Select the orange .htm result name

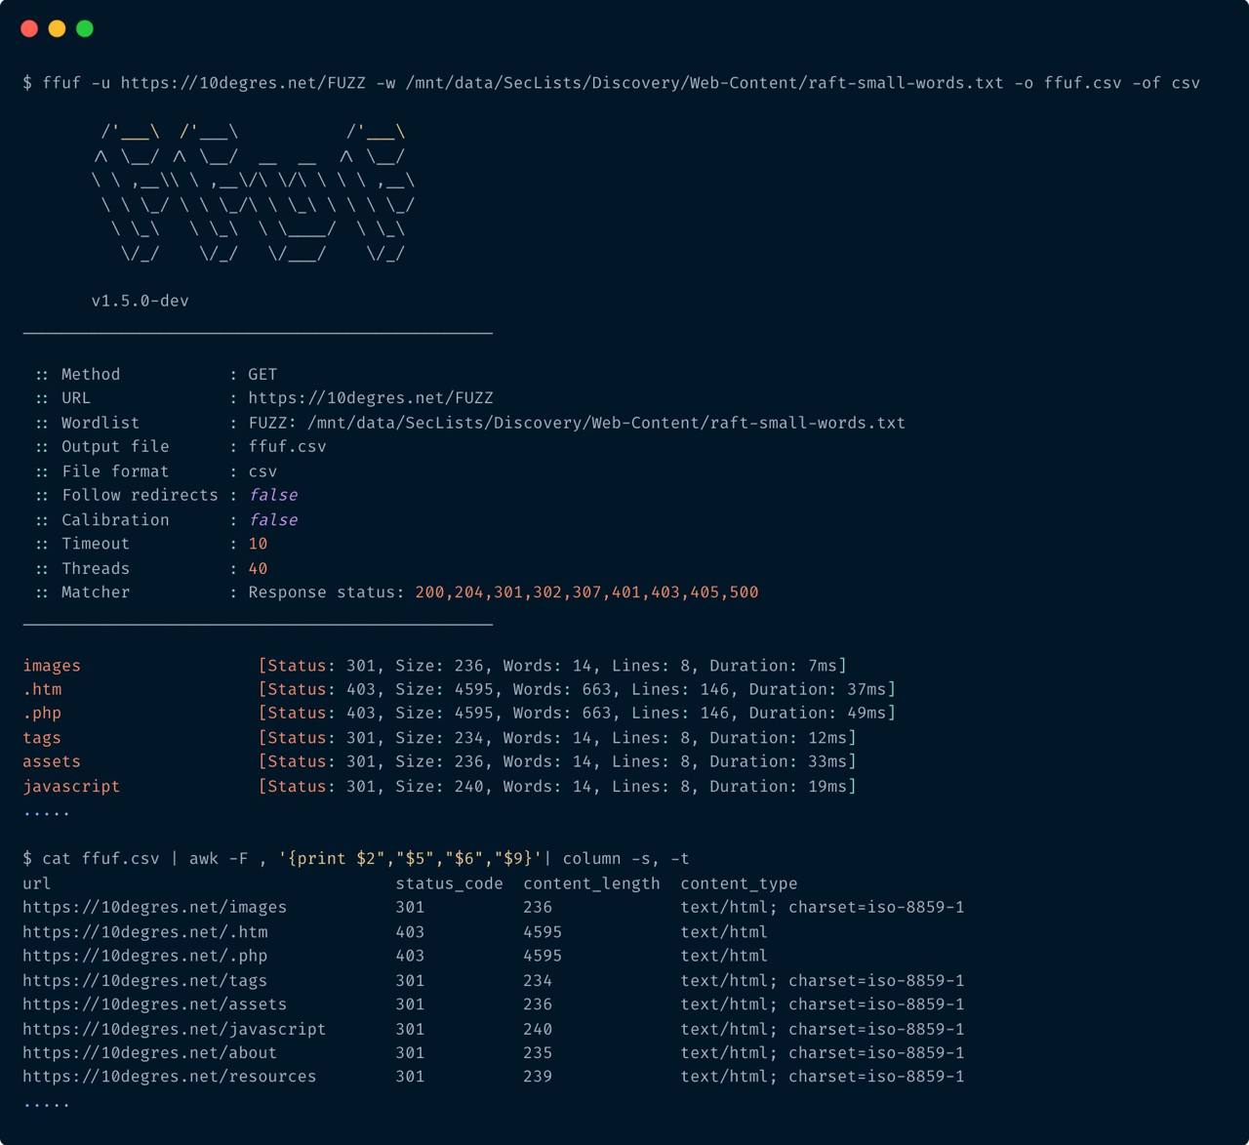[42, 689]
